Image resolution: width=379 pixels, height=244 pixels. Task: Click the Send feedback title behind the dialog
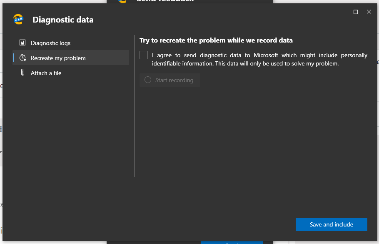point(165,1)
